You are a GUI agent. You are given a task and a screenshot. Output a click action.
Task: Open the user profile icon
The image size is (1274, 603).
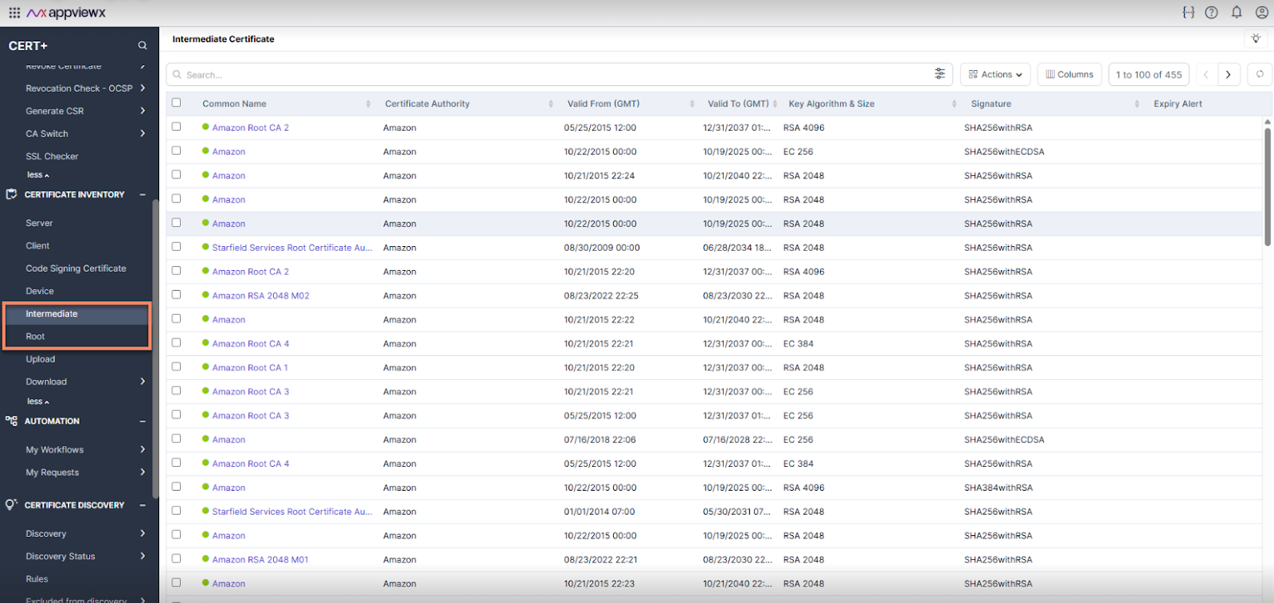[1261, 12]
